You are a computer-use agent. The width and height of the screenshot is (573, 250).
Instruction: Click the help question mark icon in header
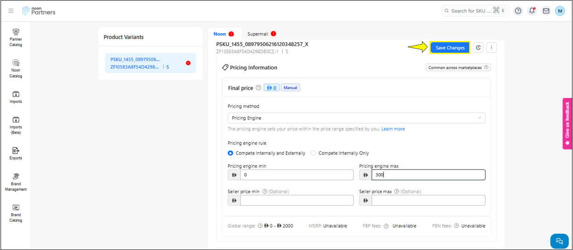click(x=518, y=11)
